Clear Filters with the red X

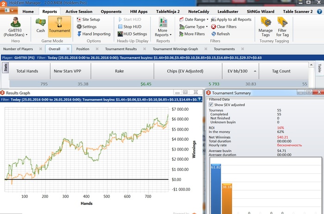coord(224,27)
